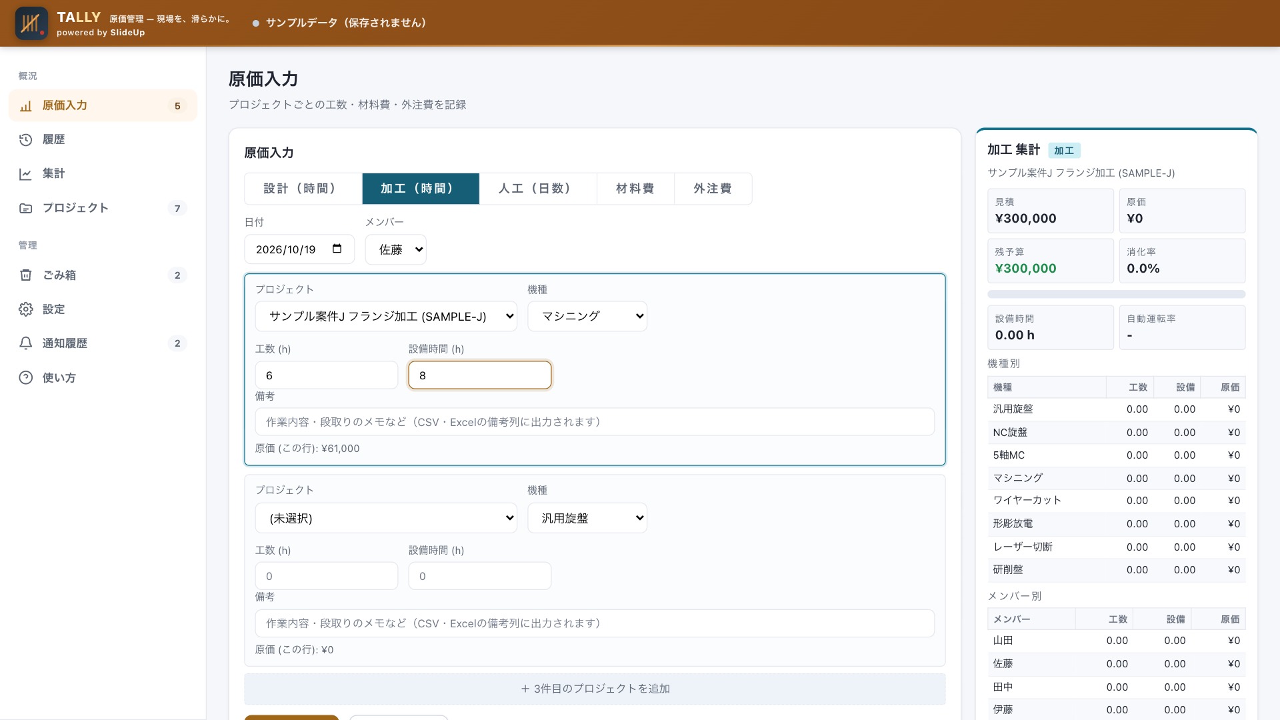1280x720 pixels.
Task: Click the 残予算 ¥300,000 value
Action: point(1025,269)
